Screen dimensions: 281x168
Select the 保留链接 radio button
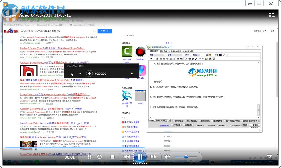coord(207,126)
